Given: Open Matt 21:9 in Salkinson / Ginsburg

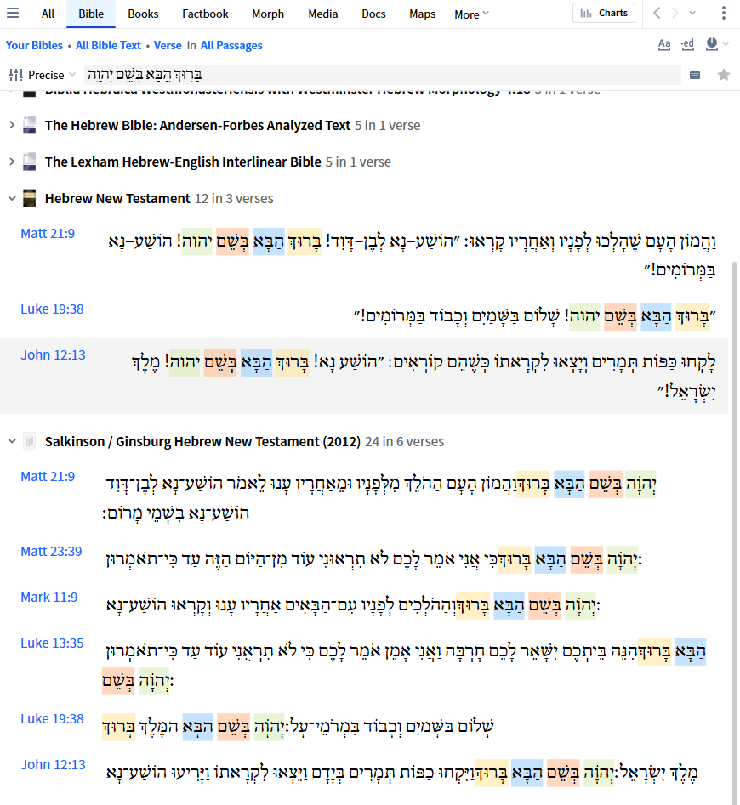Looking at the screenshot, I should (48, 476).
